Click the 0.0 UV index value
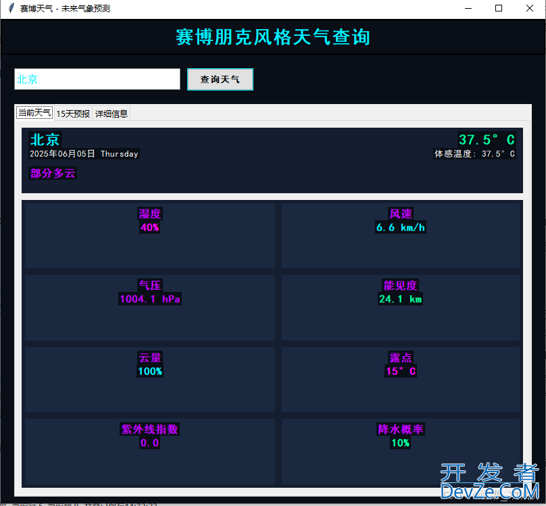This screenshot has width=546, height=506. (x=150, y=442)
